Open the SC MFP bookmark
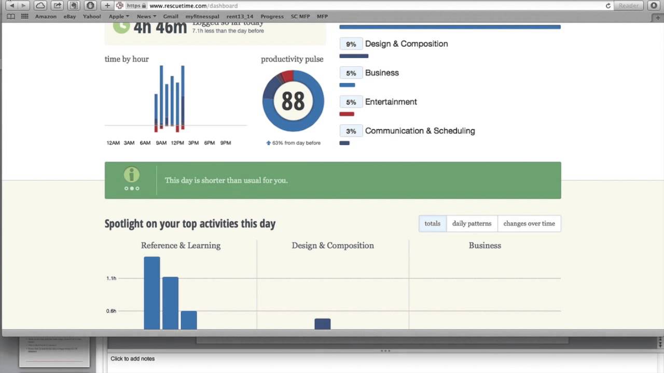The image size is (664, 373). (300, 17)
